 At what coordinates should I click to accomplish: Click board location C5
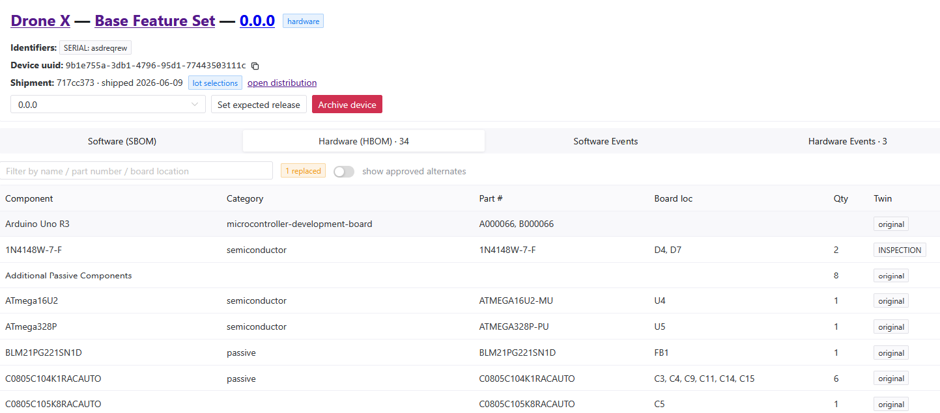click(659, 404)
